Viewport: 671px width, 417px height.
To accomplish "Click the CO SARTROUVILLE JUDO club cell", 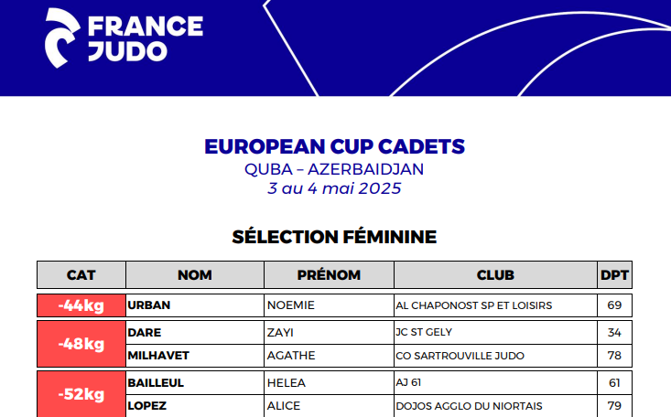I will (495, 356).
